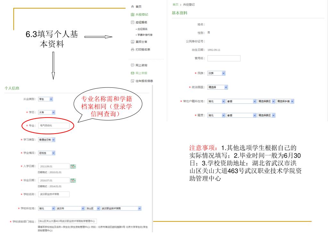Click into the 曾用名 input field
Screen dimensions: 328x246
pos(224,58)
